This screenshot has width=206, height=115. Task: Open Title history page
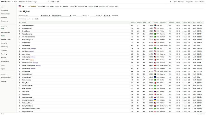[5, 47]
